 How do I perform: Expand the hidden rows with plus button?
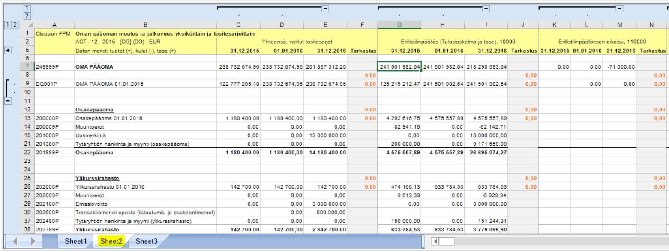point(7,50)
